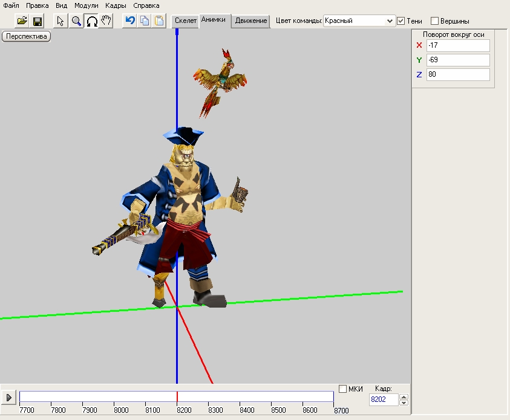Open the Цвет команды color dropdown
The width and height of the screenshot is (510, 420).
(x=389, y=21)
